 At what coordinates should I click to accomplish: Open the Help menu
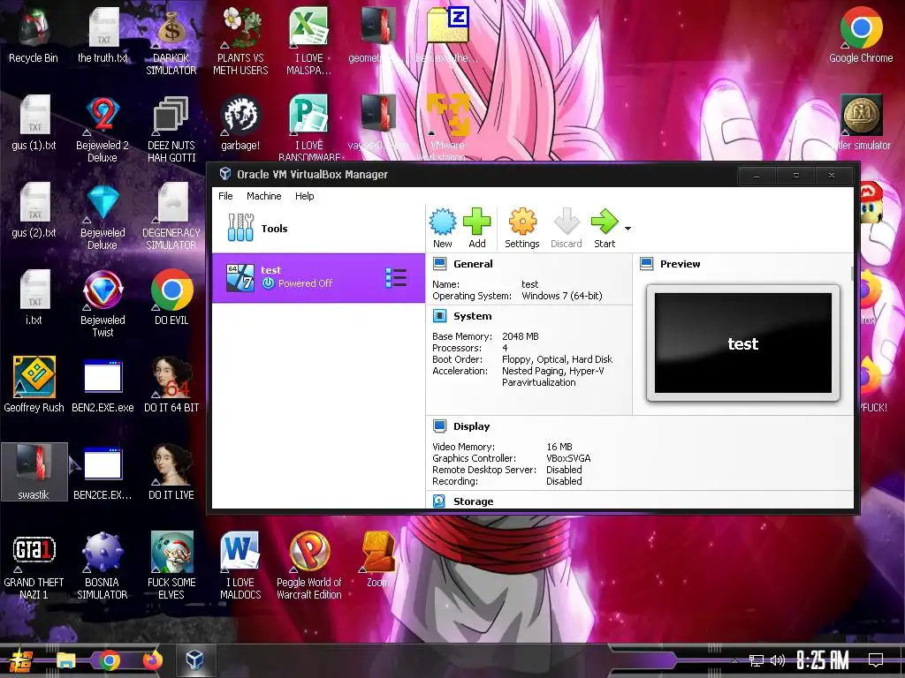(304, 196)
